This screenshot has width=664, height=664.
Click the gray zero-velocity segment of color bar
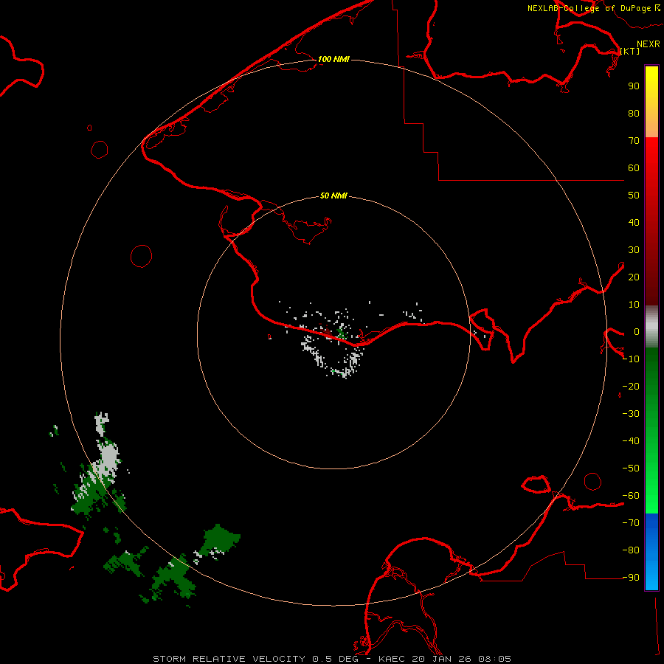[x=651, y=326]
